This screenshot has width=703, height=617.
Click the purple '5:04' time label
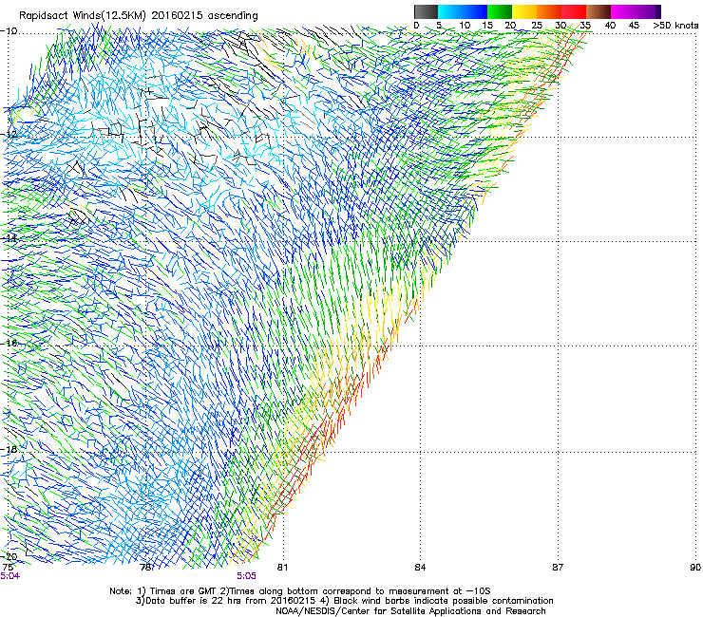[x=10, y=576]
